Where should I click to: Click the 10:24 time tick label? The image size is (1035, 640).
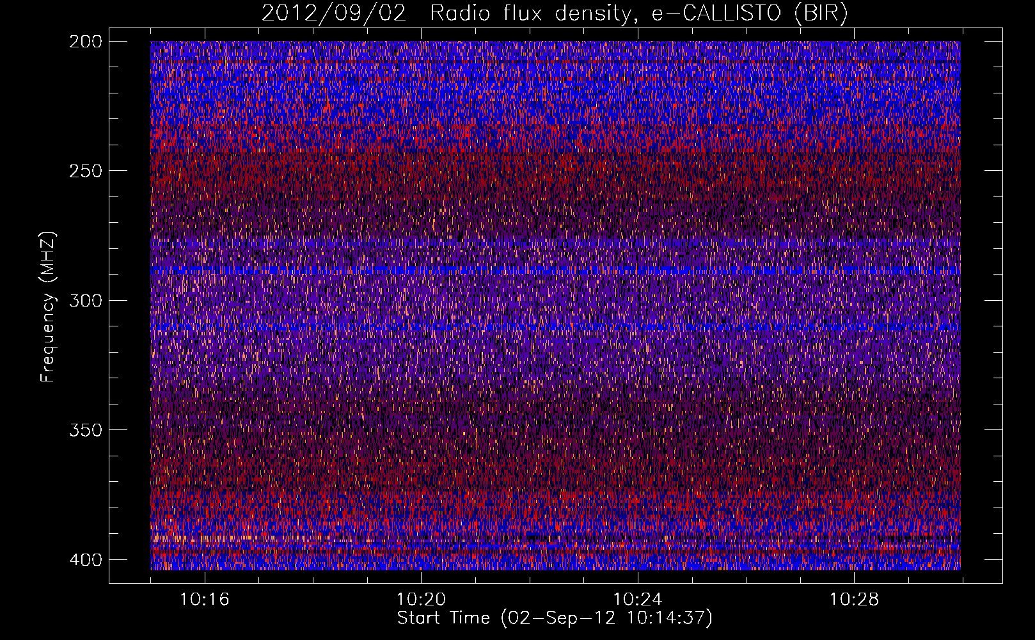(x=638, y=600)
